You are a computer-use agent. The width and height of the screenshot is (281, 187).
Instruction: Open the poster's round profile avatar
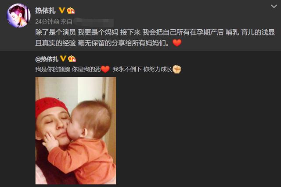pyautogui.click(x=18, y=15)
